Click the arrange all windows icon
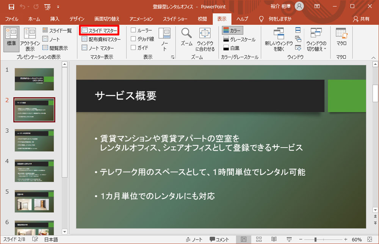 coord(298,30)
